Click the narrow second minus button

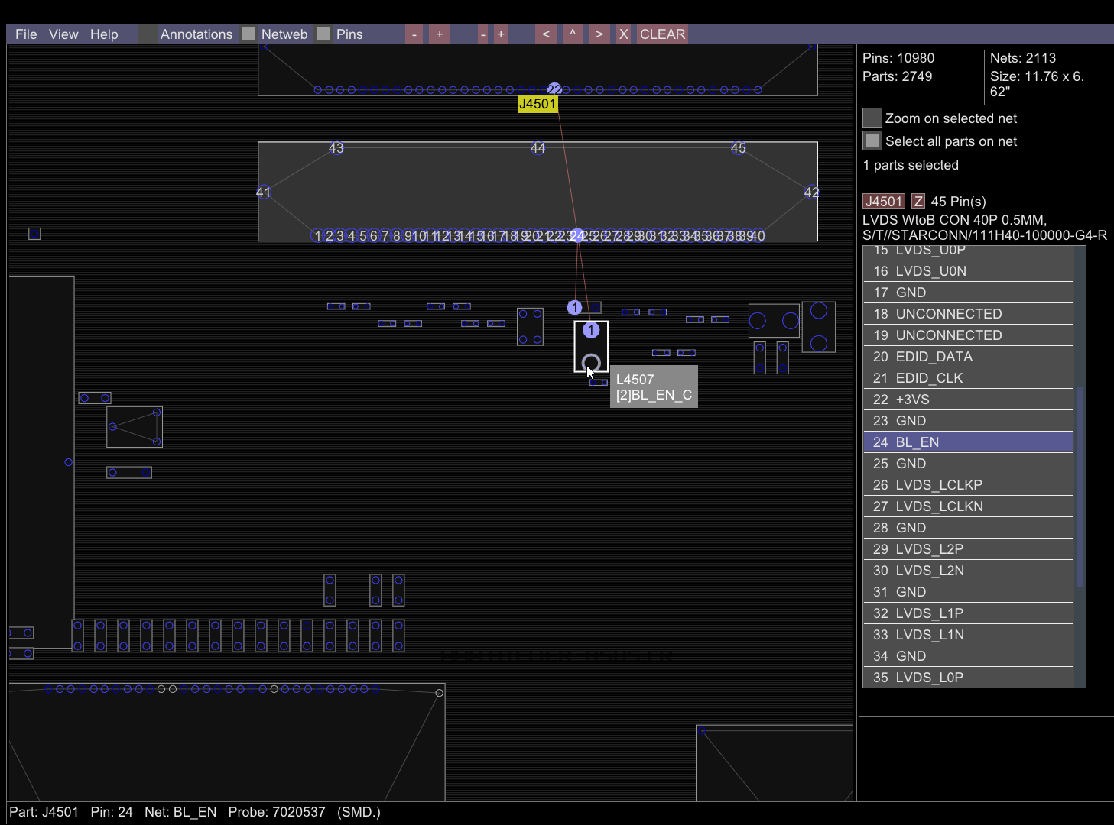coord(482,34)
